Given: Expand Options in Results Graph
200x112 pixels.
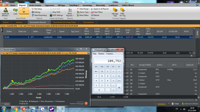Looking at the screenshot, I should (x=6, y=104).
